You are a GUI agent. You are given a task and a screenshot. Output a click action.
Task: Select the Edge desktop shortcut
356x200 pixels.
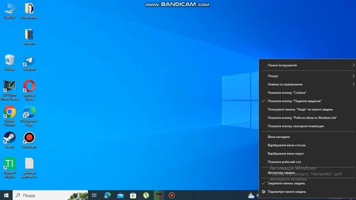(29, 116)
